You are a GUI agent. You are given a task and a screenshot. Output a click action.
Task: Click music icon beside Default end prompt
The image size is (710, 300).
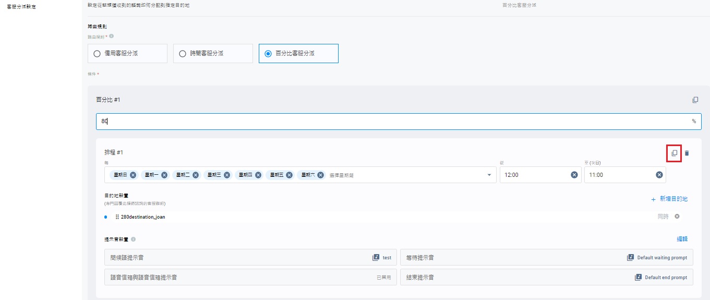638,277
